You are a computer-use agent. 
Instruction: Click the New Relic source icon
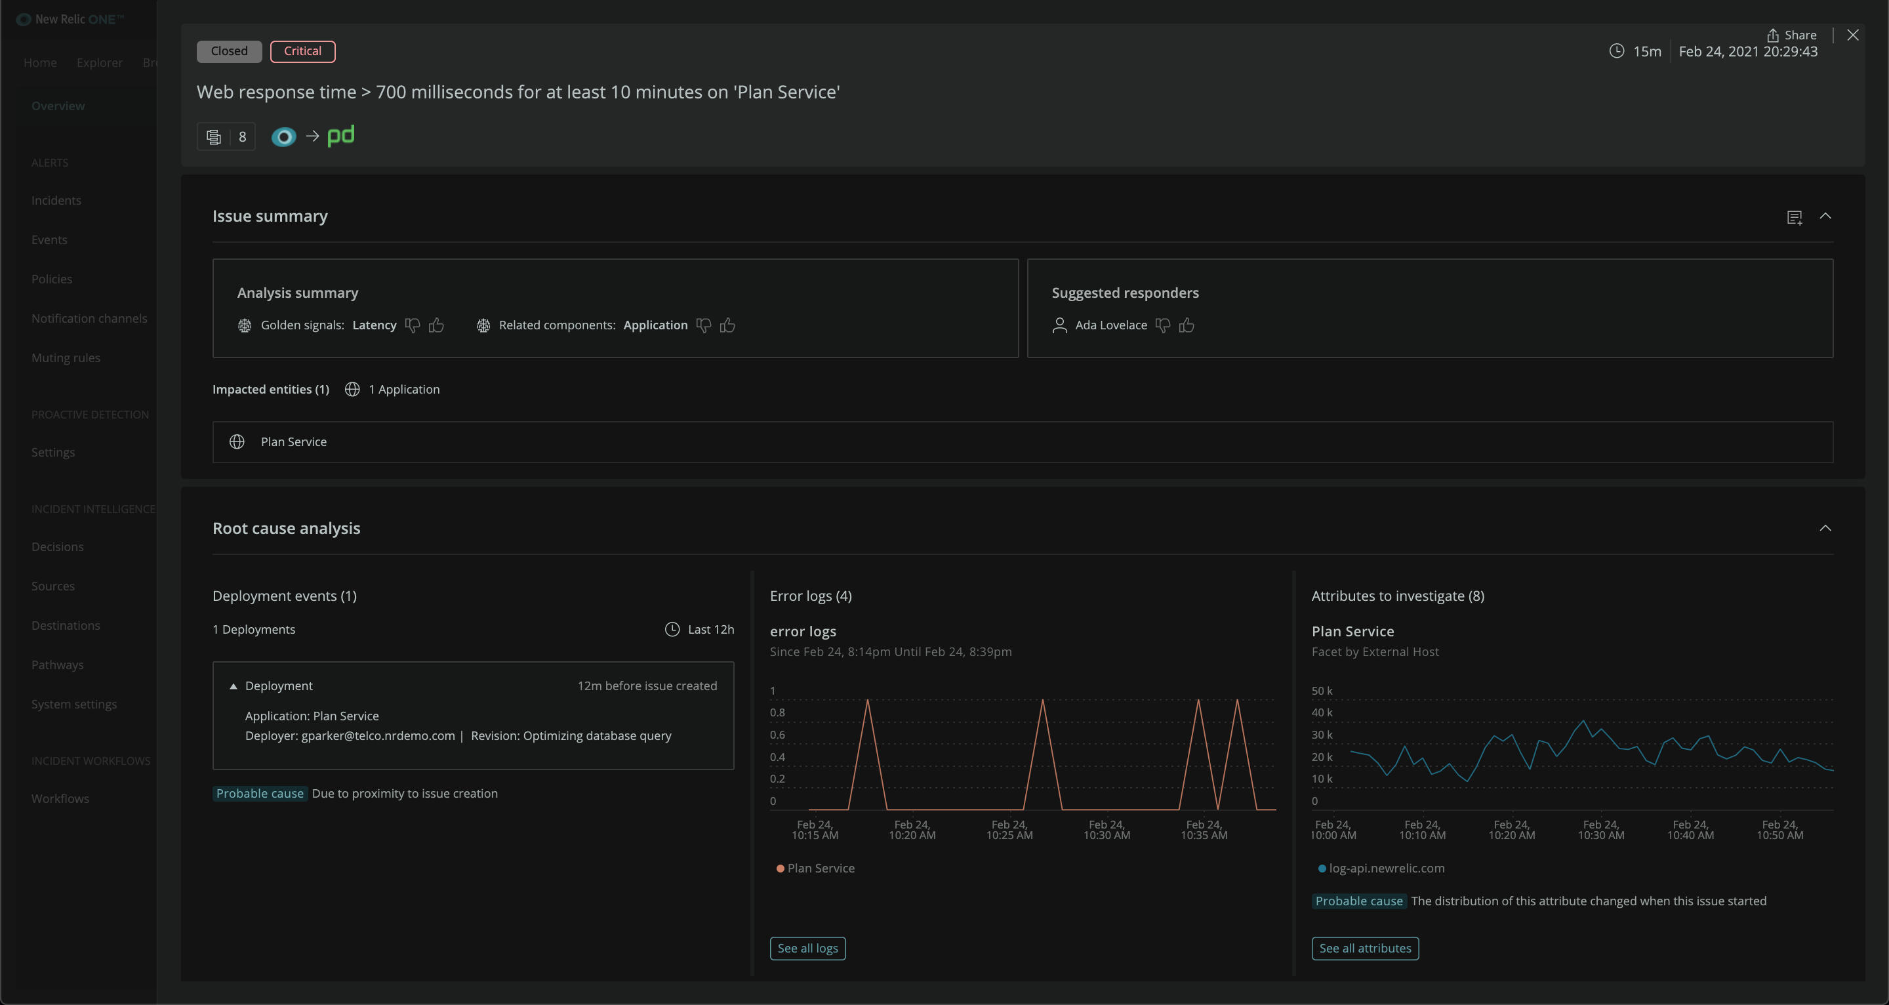[284, 136]
